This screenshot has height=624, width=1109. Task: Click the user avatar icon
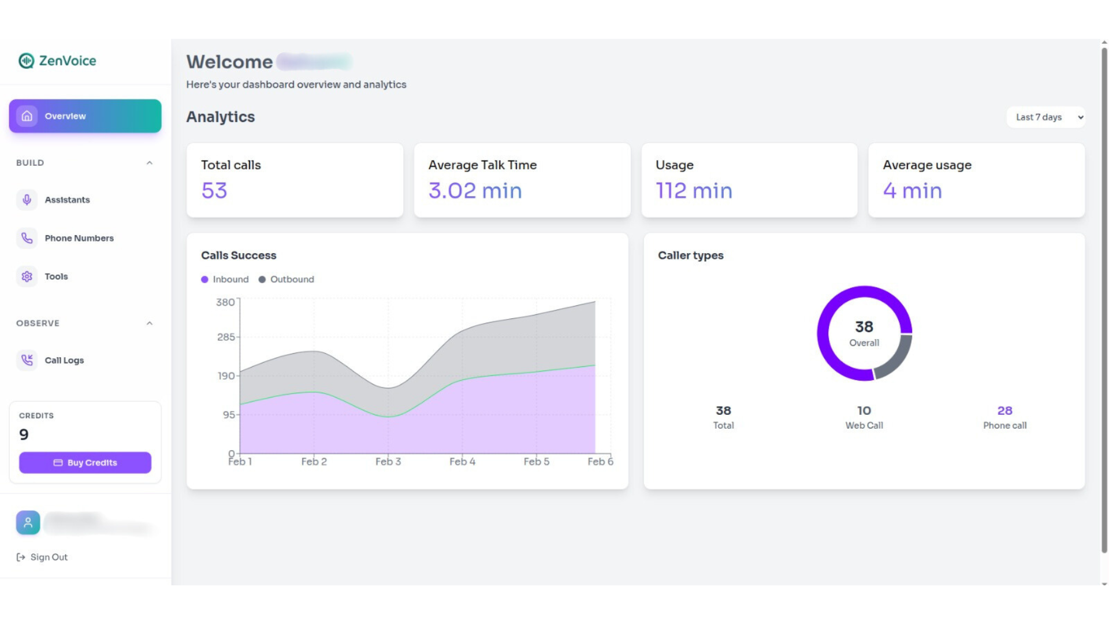28,523
